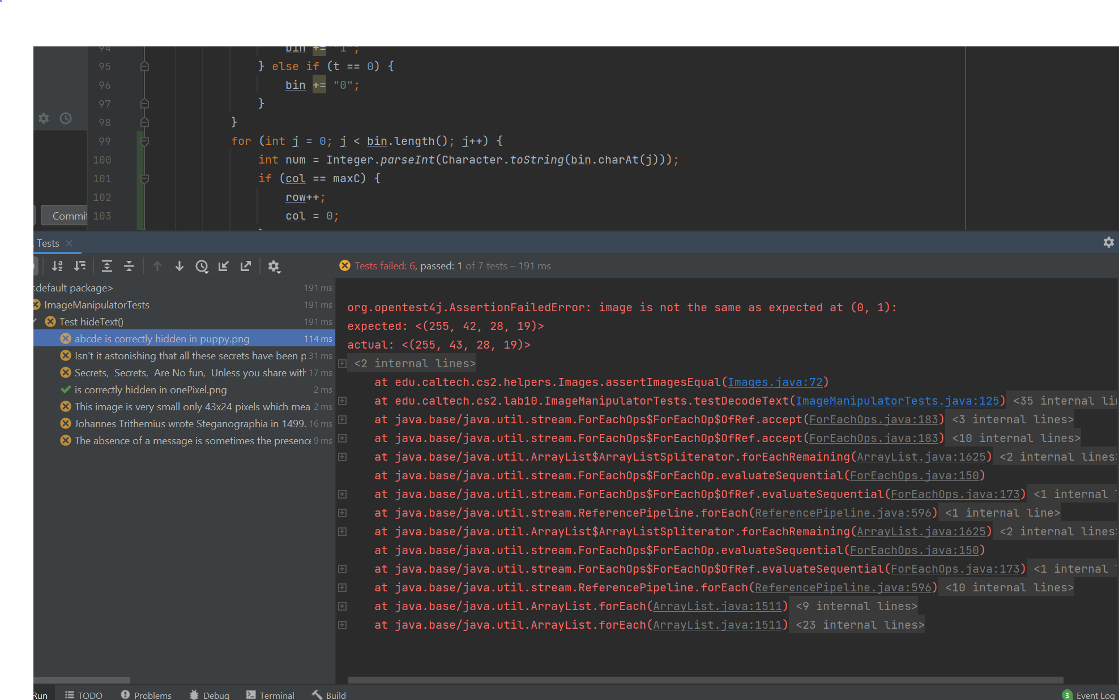Sort tests by duration
The height and width of the screenshot is (700, 1119).
point(80,266)
